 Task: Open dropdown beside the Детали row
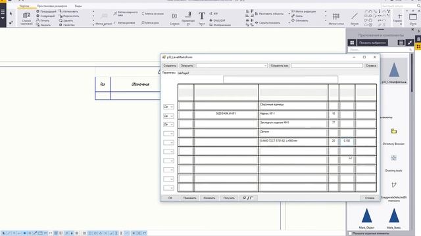point(168,134)
